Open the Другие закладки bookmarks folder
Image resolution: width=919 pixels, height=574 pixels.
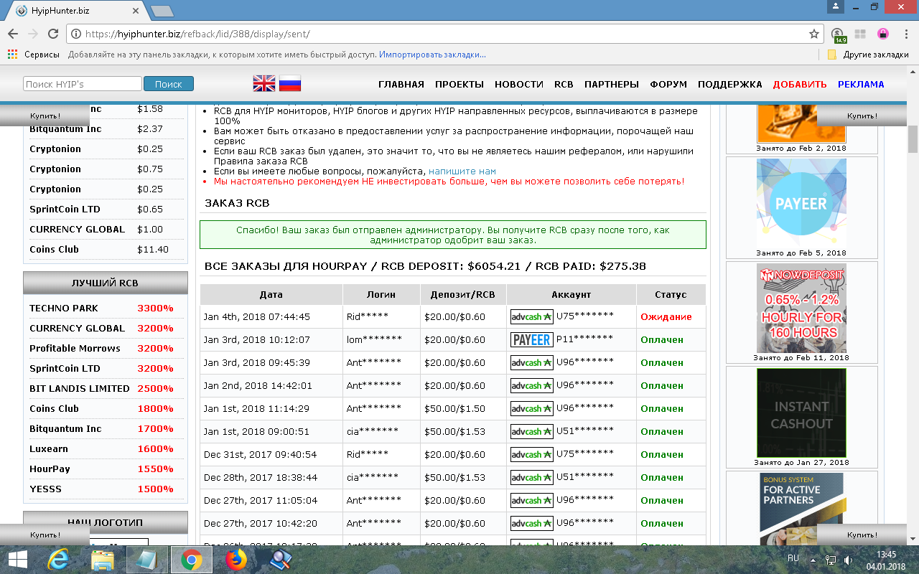coord(868,55)
